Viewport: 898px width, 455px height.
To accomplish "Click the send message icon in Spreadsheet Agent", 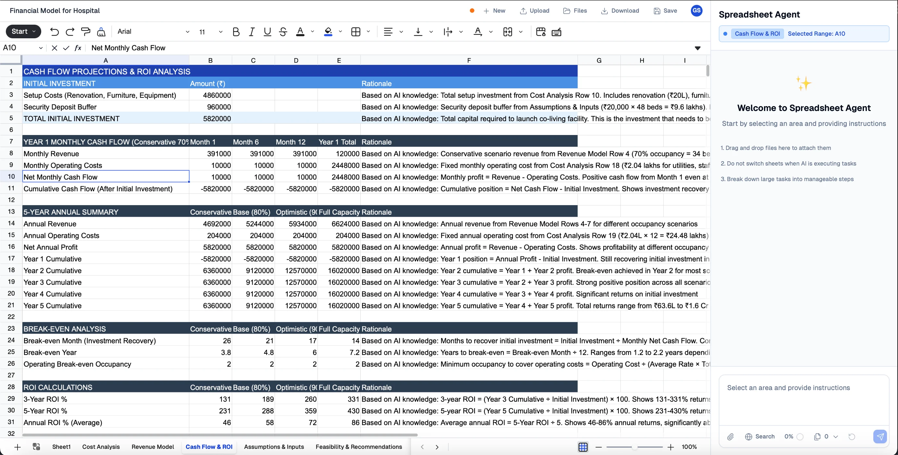I will click(880, 437).
